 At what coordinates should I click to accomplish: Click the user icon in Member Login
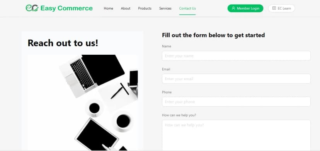[233, 8]
